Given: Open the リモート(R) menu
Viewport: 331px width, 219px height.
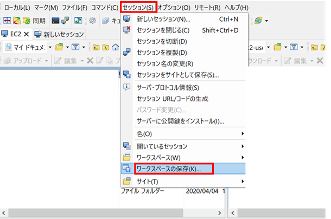Looking at the screenshot, I should (x=207, y=8).
